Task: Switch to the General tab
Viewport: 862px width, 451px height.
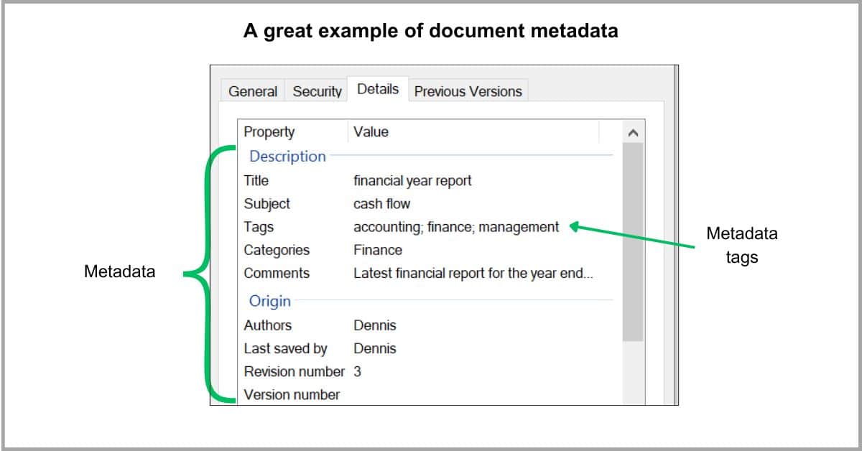Action: (x=253, y=91)
